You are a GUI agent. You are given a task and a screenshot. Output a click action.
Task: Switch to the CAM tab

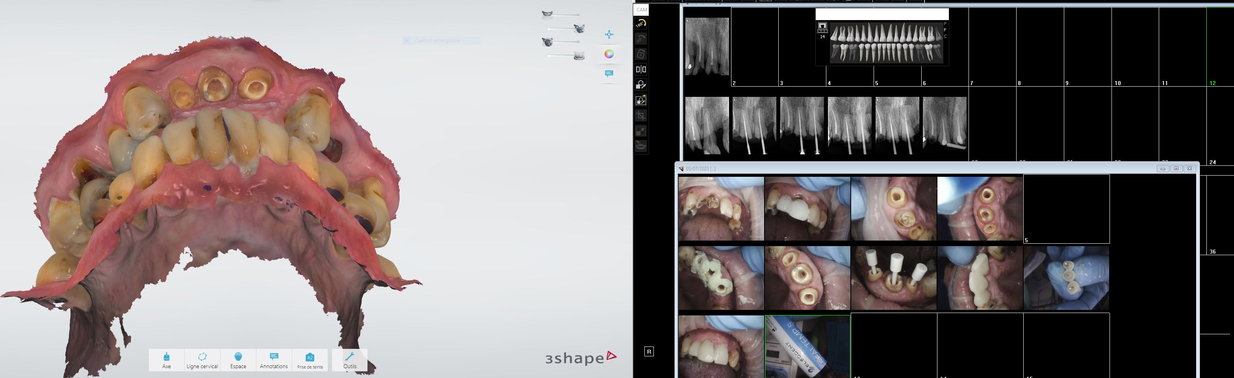coord(642,9)
